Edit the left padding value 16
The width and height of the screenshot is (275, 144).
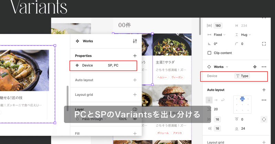click(217, 120)
